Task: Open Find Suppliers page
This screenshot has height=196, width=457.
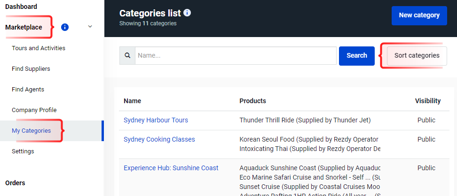Action: pyautogui.click(x=31, y=68)
